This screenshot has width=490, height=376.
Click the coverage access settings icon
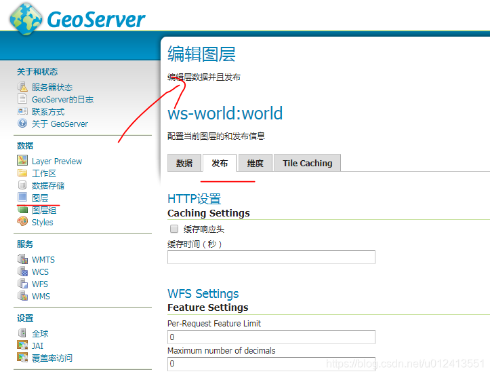click(22, 357)
